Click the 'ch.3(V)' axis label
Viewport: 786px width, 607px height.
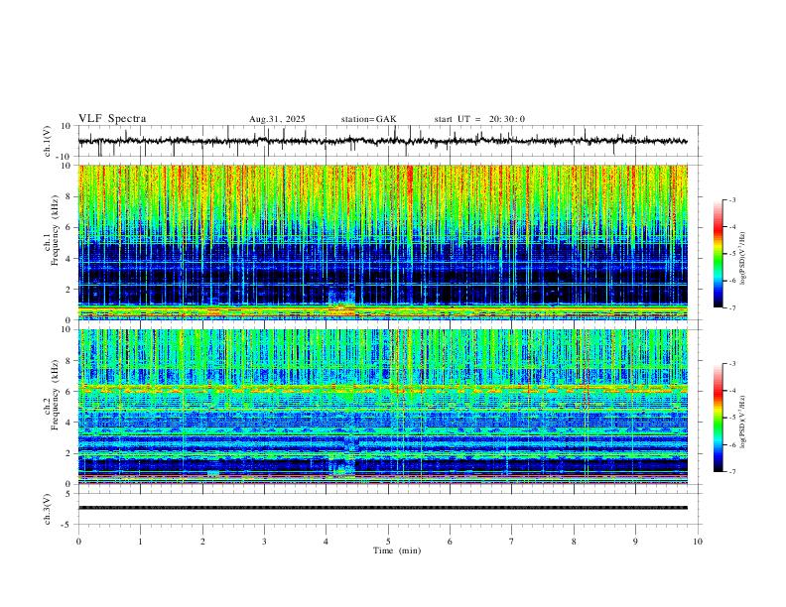tap(48, 509)
